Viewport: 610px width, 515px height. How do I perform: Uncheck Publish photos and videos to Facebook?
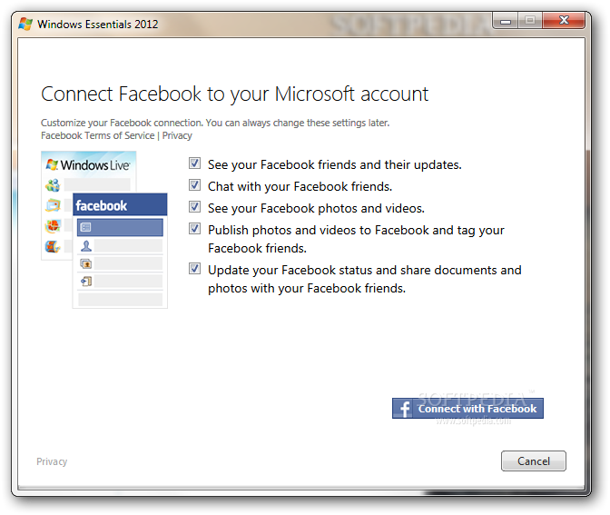[x=194, y=229]
